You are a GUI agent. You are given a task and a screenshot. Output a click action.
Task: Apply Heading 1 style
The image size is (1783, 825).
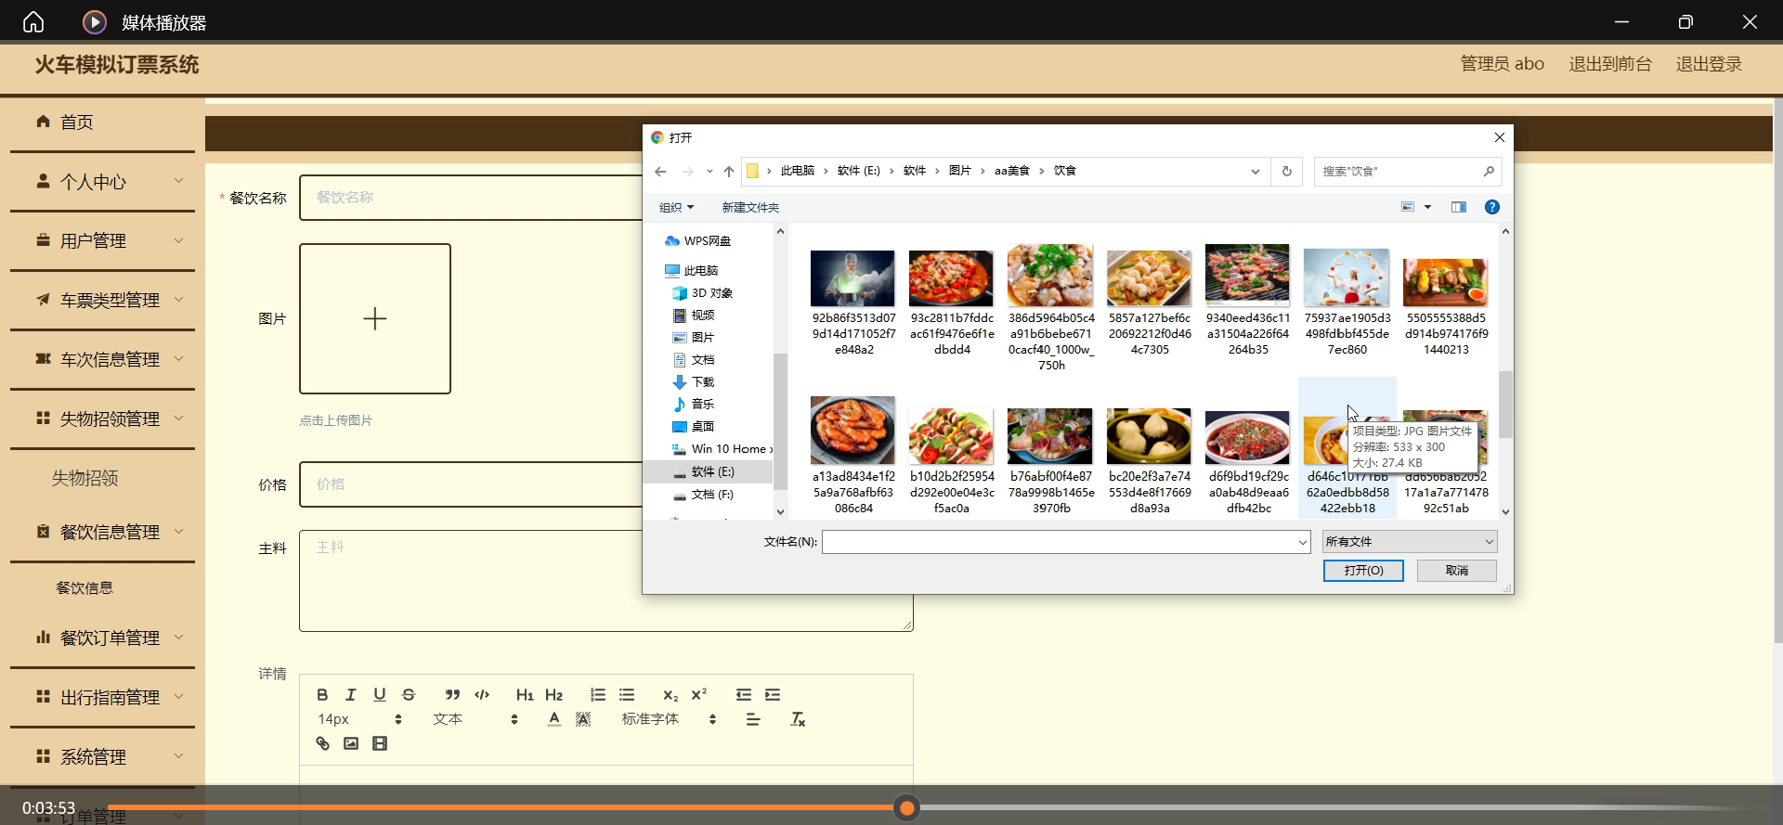point(525,695)
